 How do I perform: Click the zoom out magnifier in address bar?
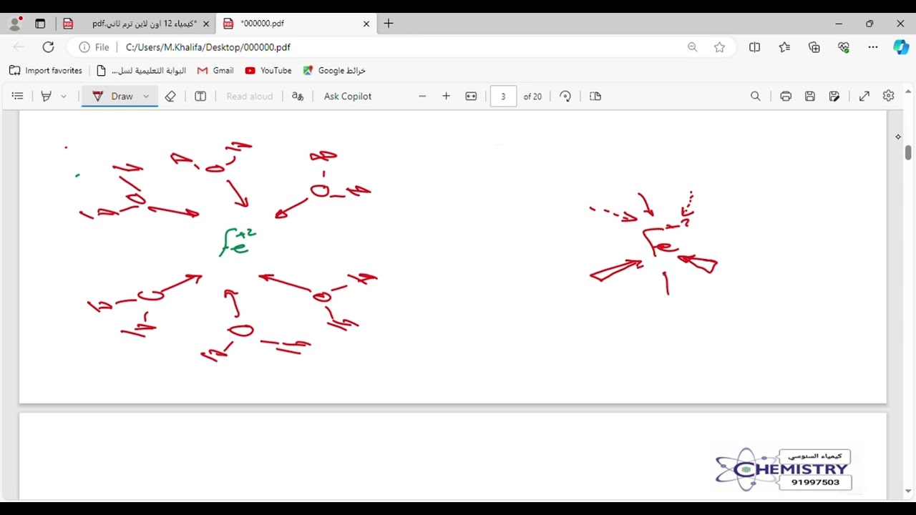tap(692, 47)
